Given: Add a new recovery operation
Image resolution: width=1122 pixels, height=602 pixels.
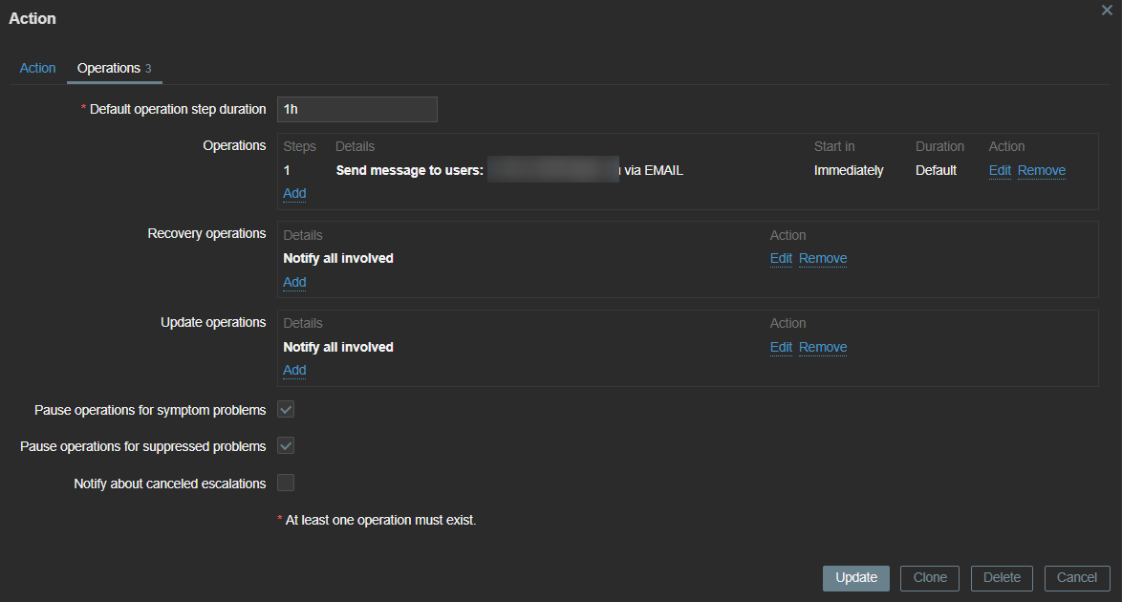Looking at the screenshot, I should point(294,282).
